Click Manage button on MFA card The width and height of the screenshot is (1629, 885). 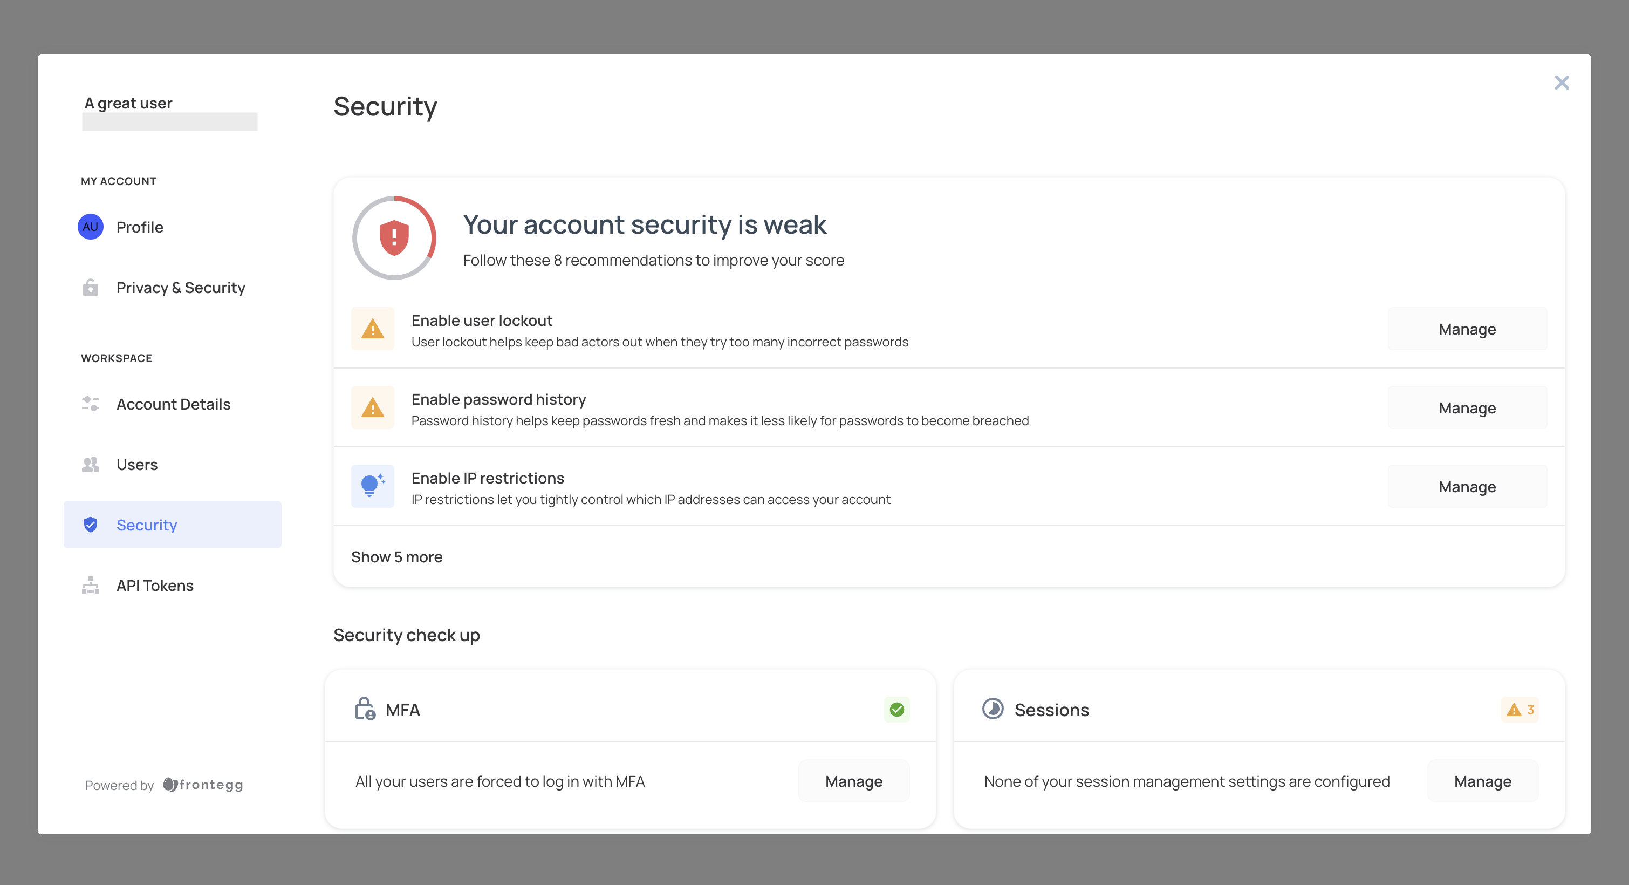click(854, 781)
